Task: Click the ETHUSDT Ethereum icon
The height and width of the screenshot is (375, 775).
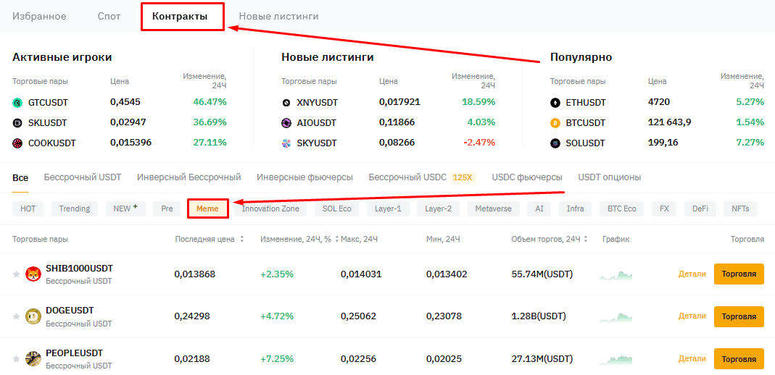Action: click(555, 103)
